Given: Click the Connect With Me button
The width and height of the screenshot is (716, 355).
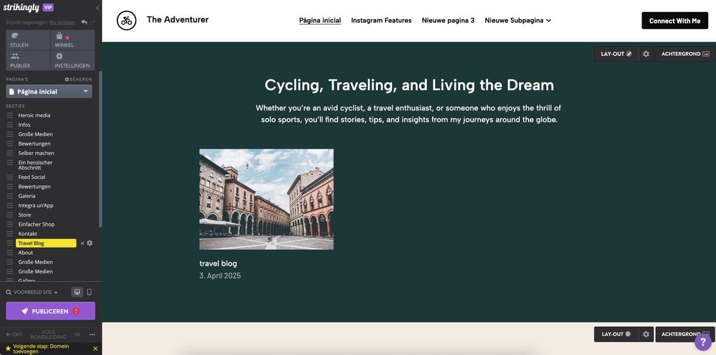Looking at the screenshot, I should pos(675,20).
